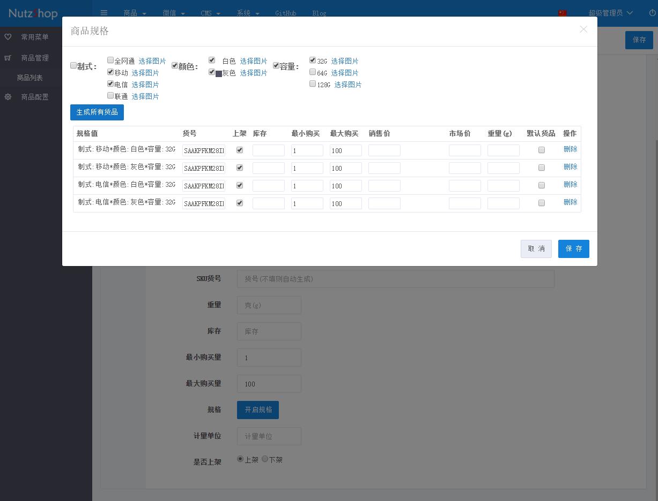This screenshot has height=501, width=658.
Task: Click the gray color swatch beside 灰色
Action: [x=219, y=74]
